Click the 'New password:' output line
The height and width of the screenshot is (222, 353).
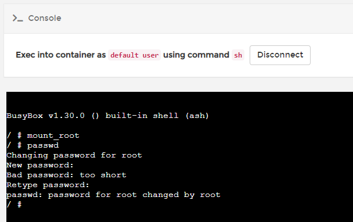[40, 165]
